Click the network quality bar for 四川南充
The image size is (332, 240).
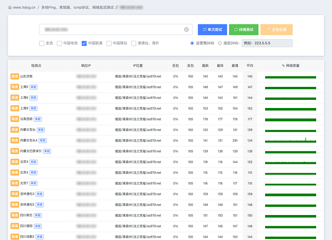click(291, 216)
